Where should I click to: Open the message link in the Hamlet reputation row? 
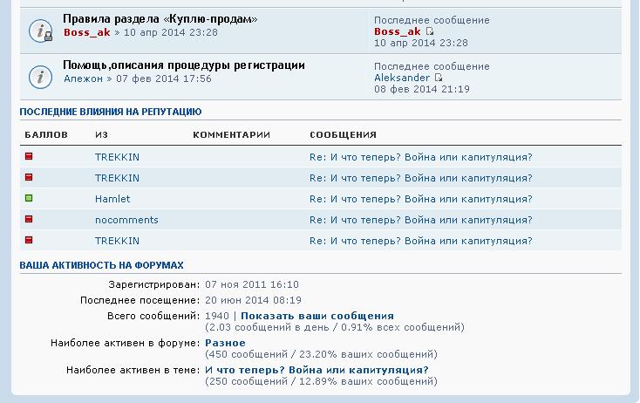pyautogui.click(x=420, y=199)
